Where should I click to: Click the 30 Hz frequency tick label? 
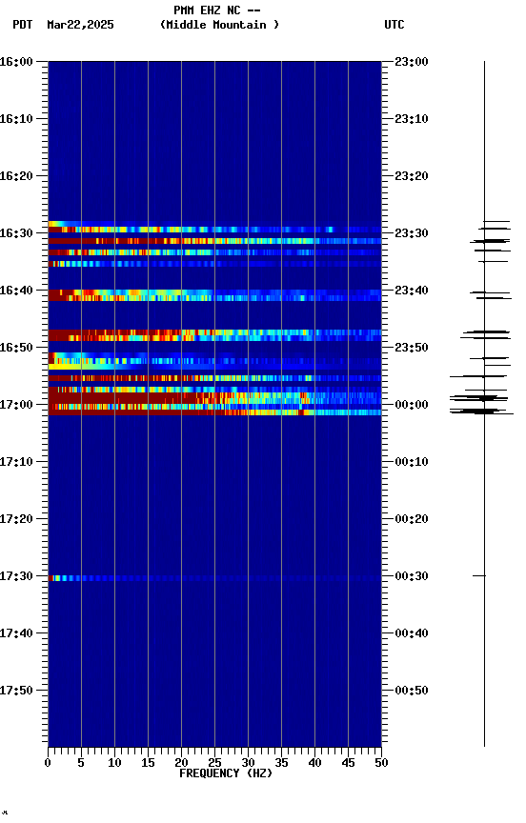coord(248,764)
